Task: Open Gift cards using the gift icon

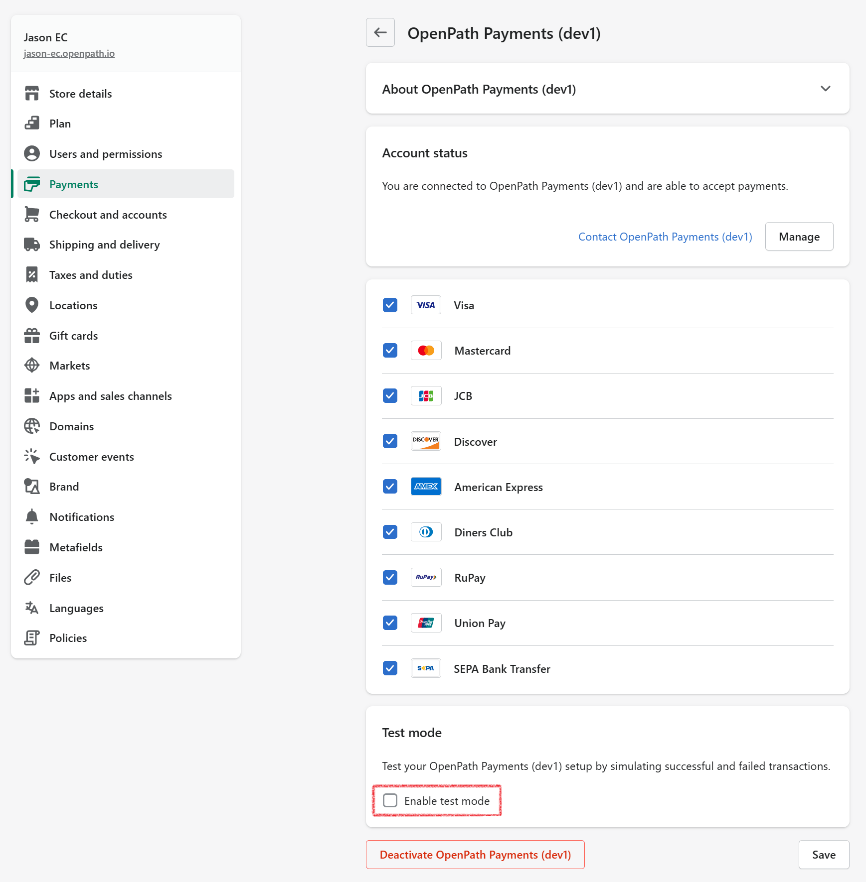Action: click(32, 335)
